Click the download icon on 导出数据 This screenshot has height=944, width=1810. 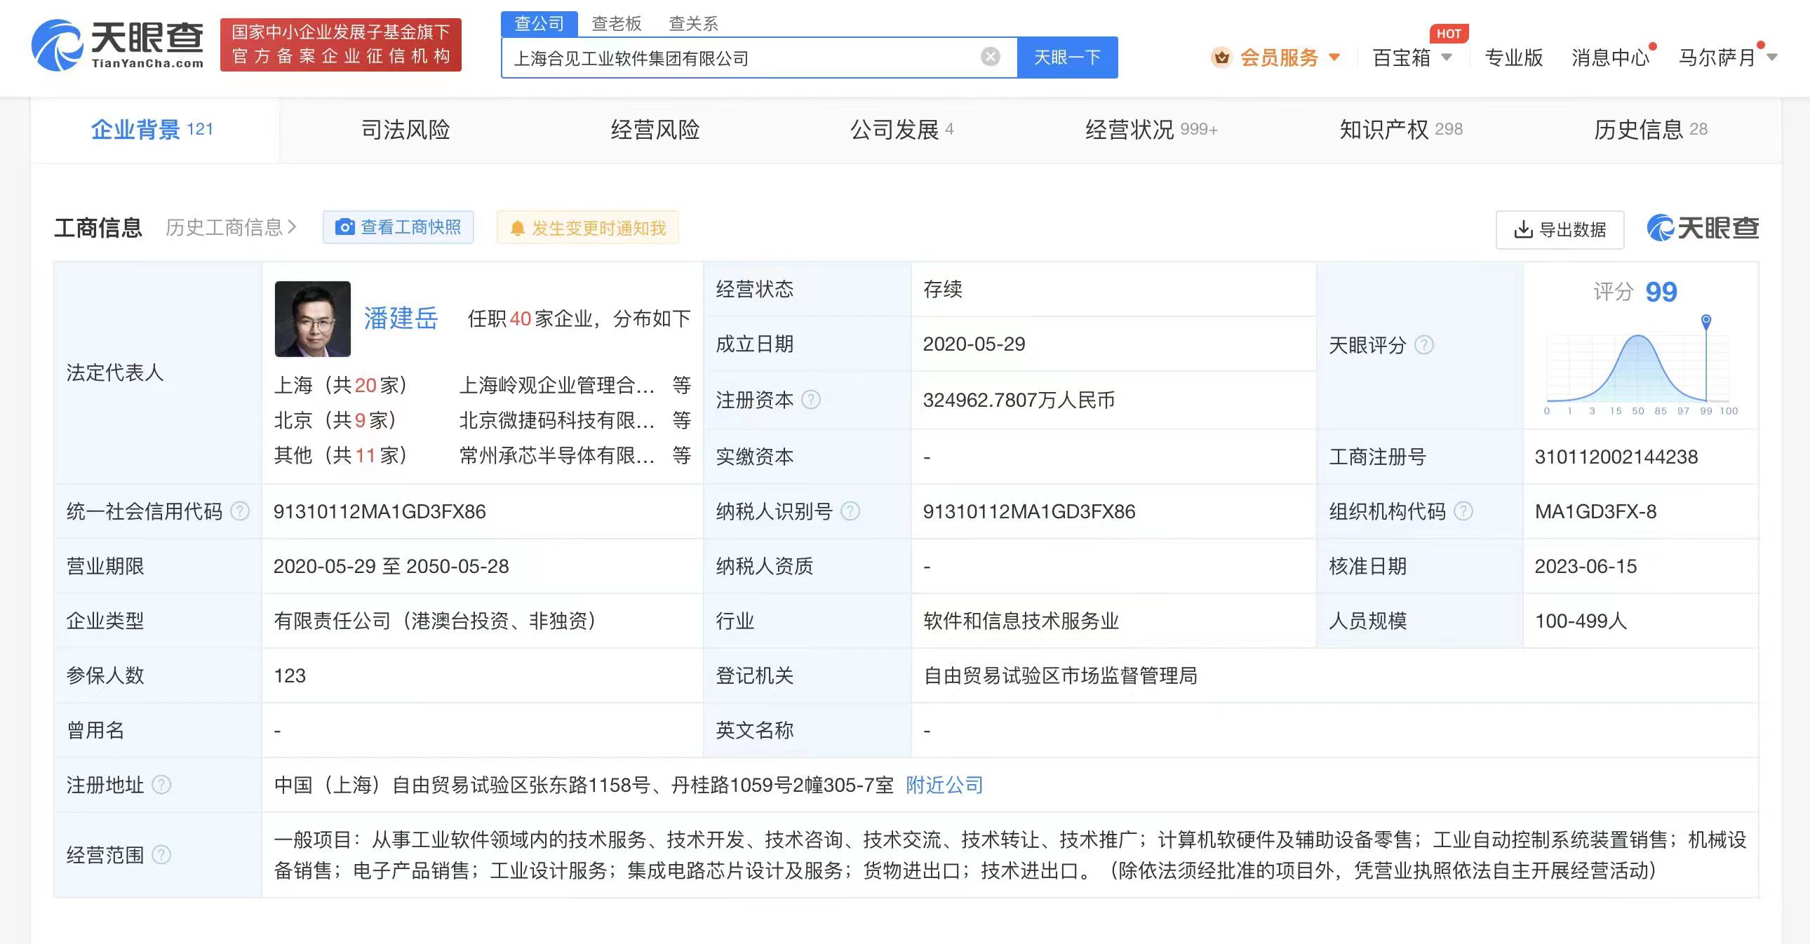[1522, 229]
